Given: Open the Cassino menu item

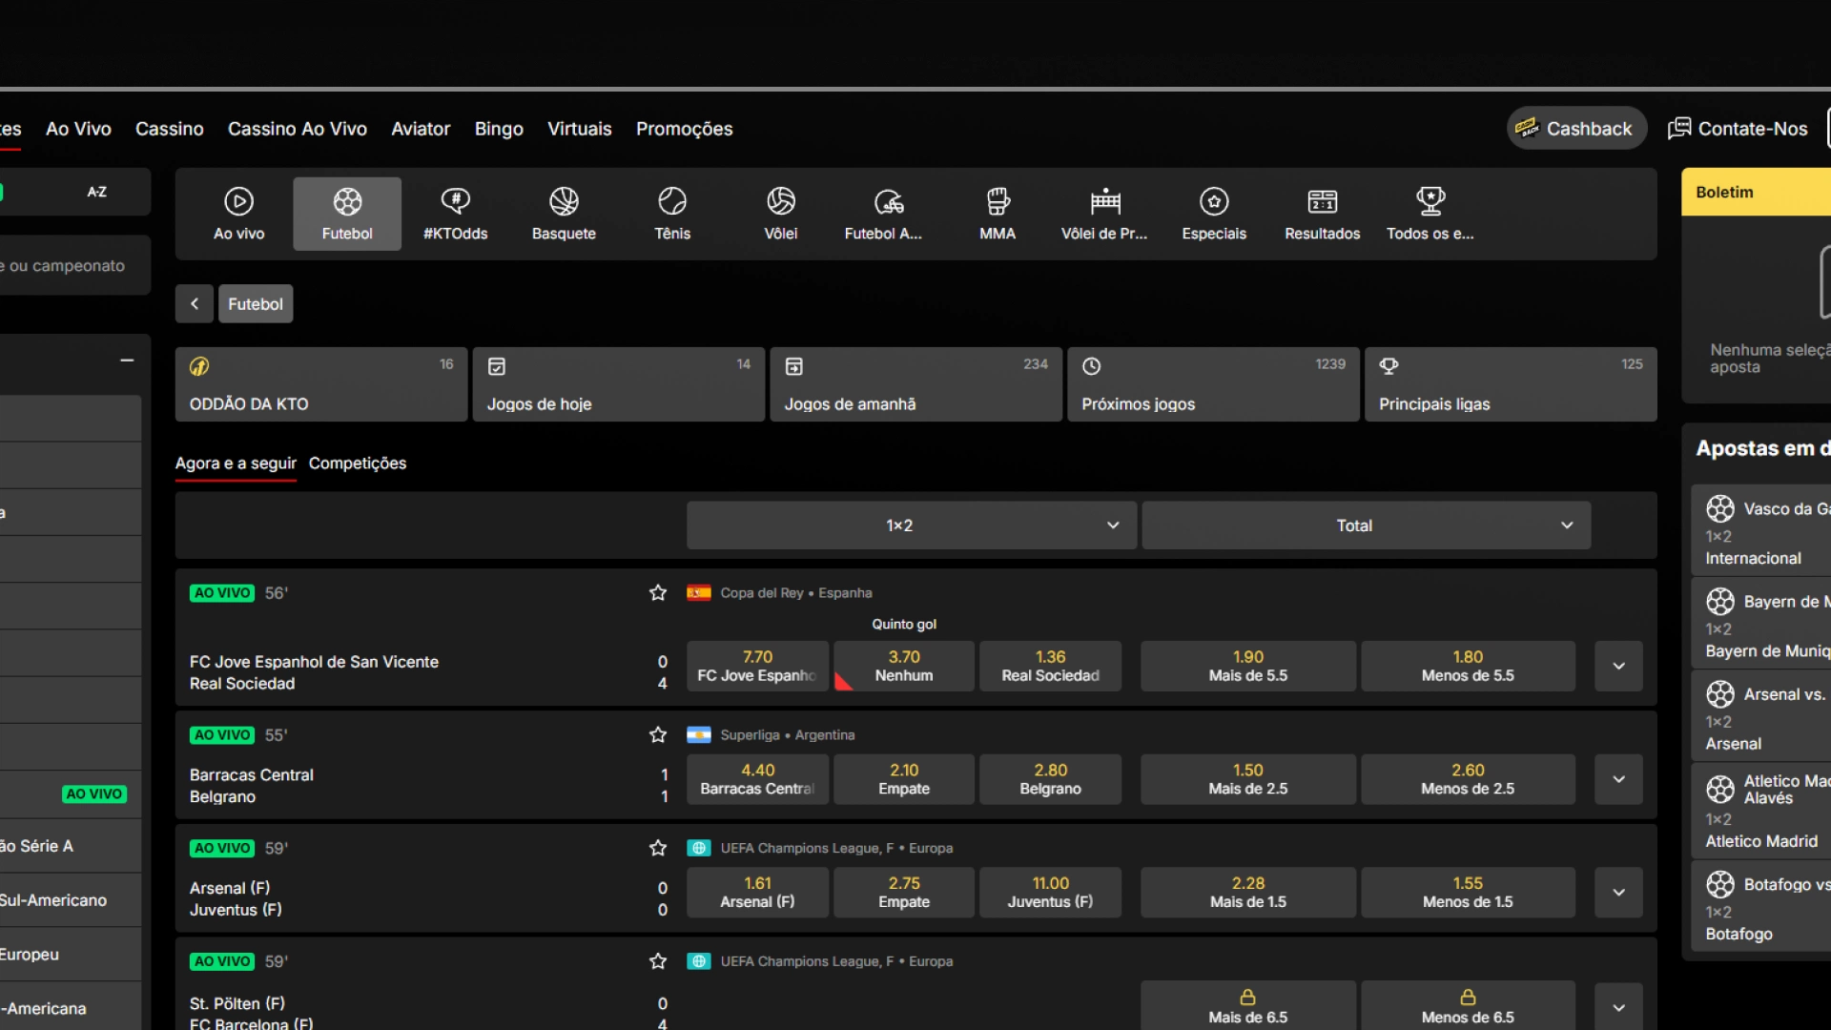Looking at the screenshot, I should click(x=170, y=129).
